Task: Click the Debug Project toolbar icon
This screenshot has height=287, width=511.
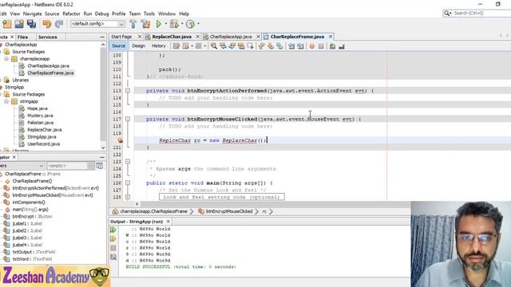Action: coord(174,24)
